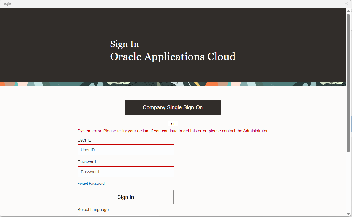The image size is (352, 217).
Task: Close the Login dialog window
Action: coord(346,4)
